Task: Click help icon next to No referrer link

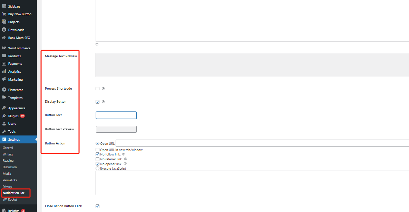Action: click(x=126, y=159)
